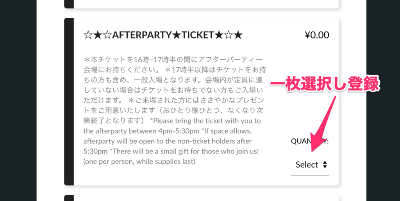
Task: Click the up-down arrows beside Select
Action: point(325,165)
